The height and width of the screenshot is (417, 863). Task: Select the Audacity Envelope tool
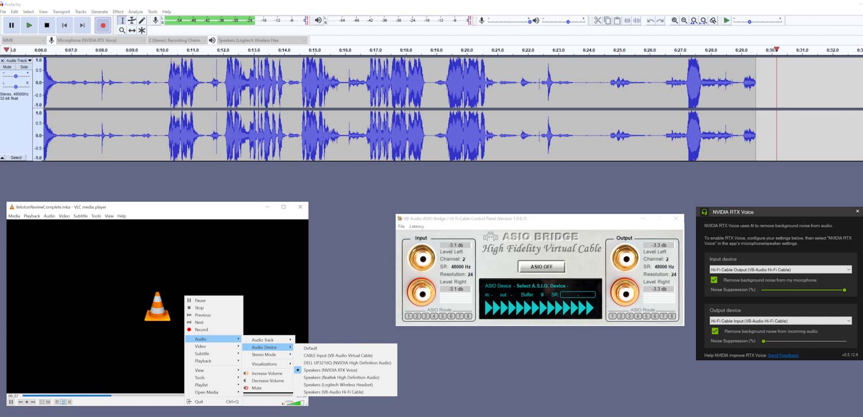point(132,21)
